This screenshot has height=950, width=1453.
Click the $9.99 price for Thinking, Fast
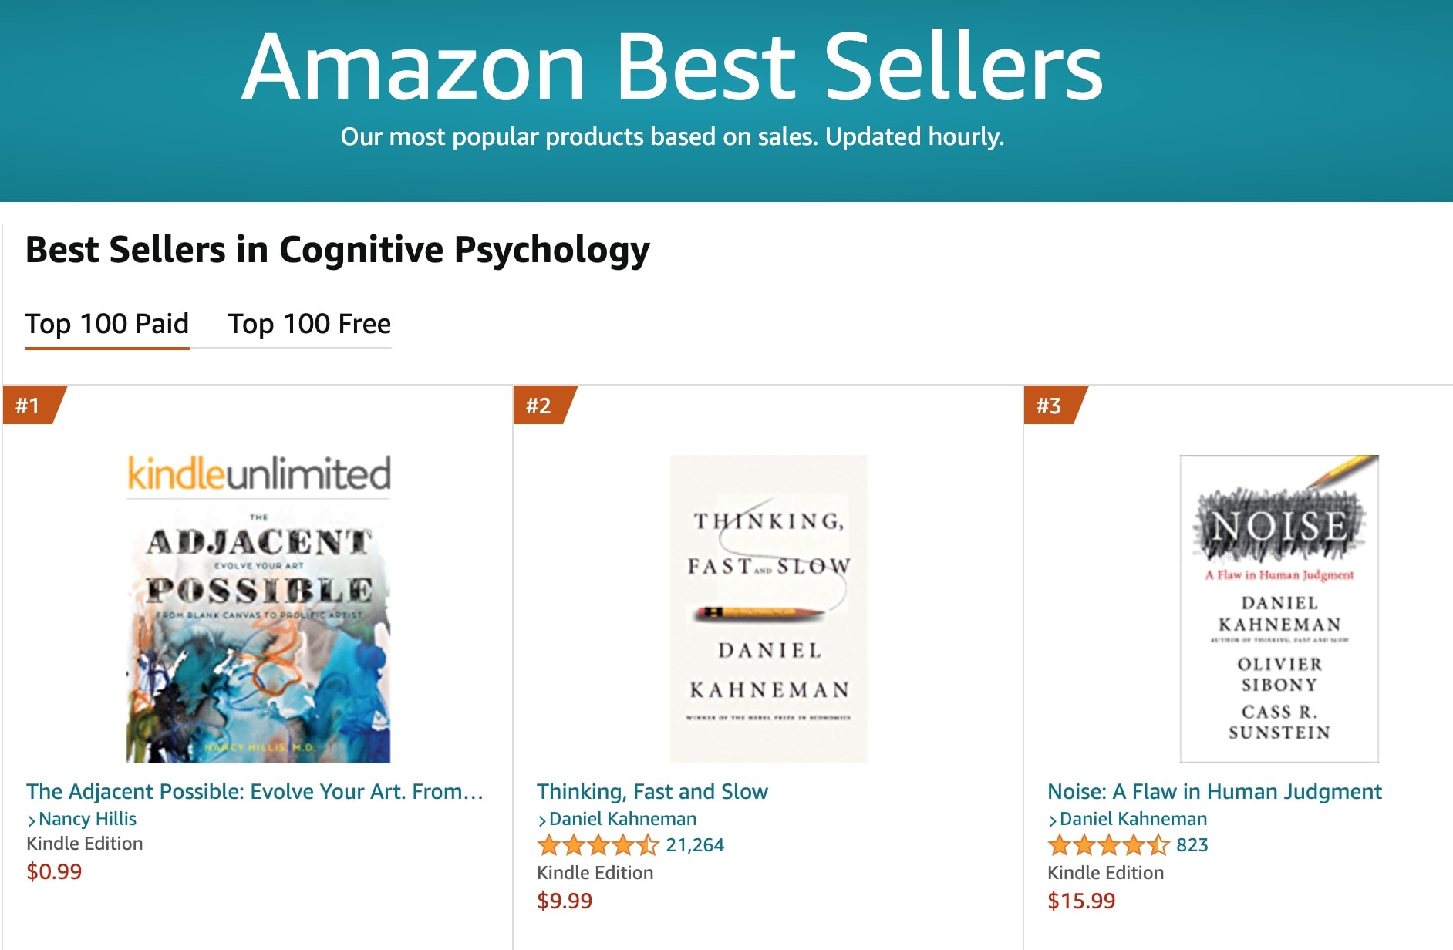click(565, 901)
